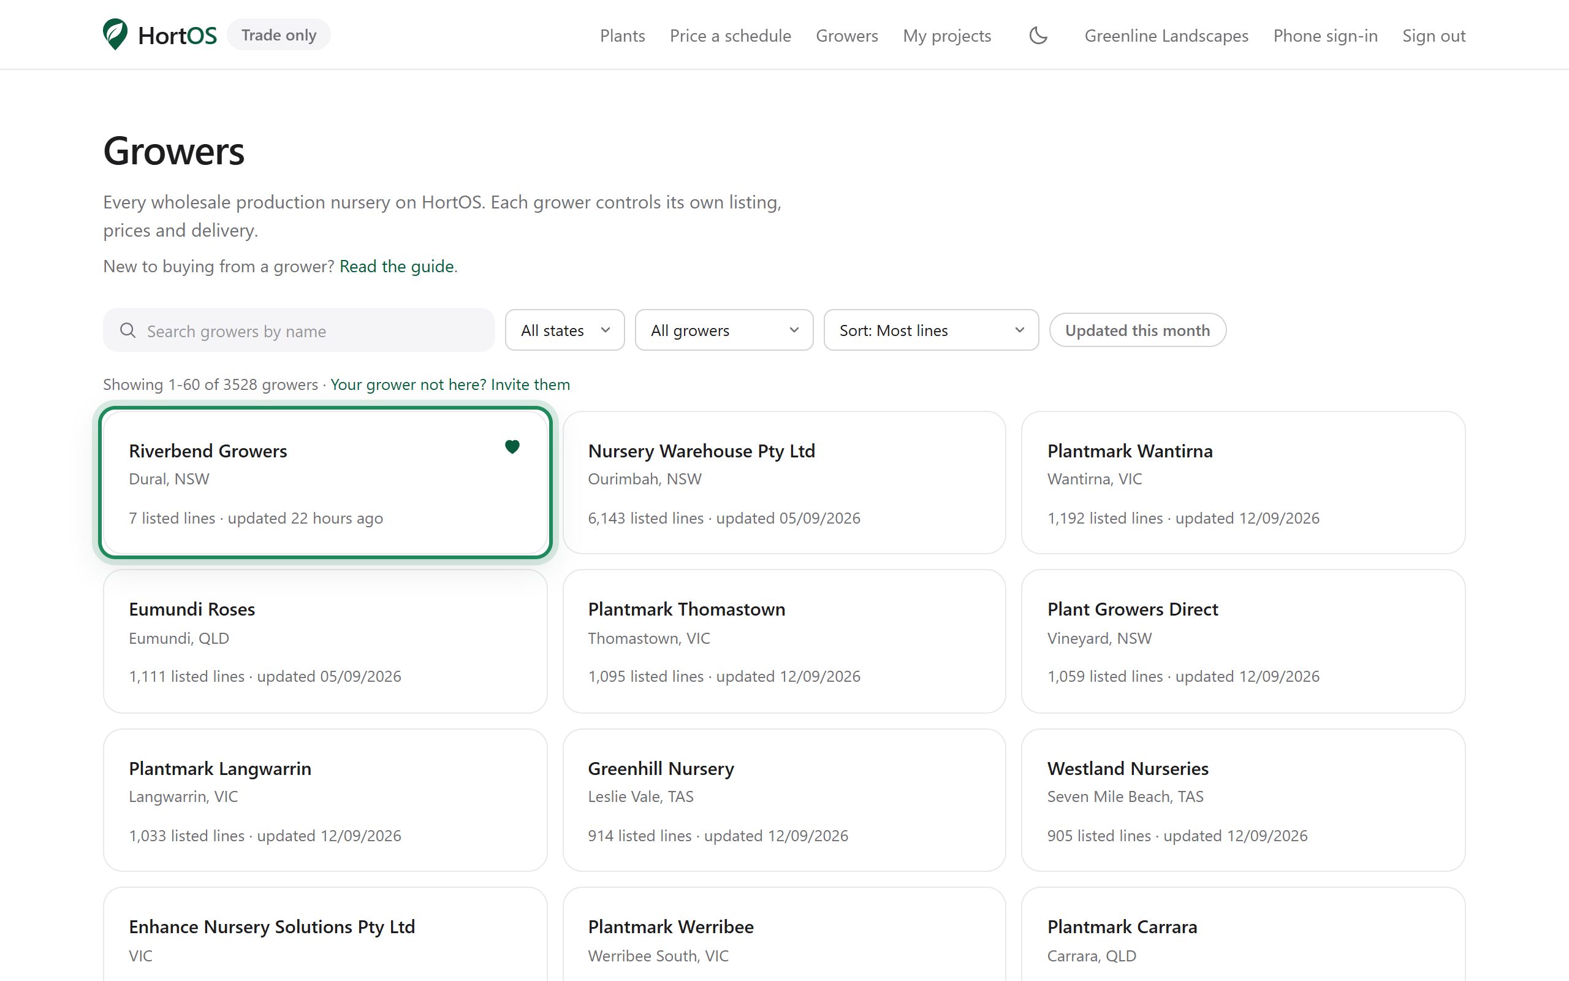Open Plant Growers Direct card
The width and height of the screenshot is (1569, 981).
point(1243,641)
